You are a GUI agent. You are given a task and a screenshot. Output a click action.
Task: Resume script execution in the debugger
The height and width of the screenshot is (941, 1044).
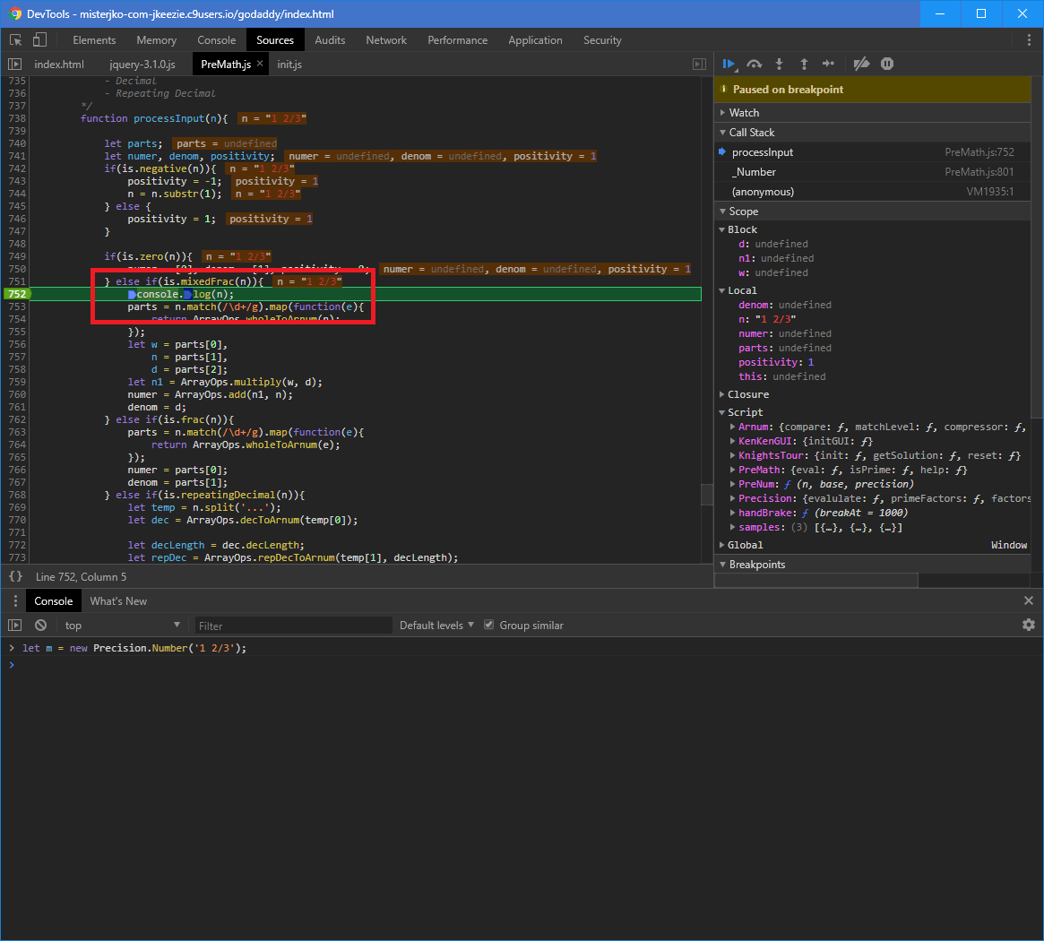(729, 64)
